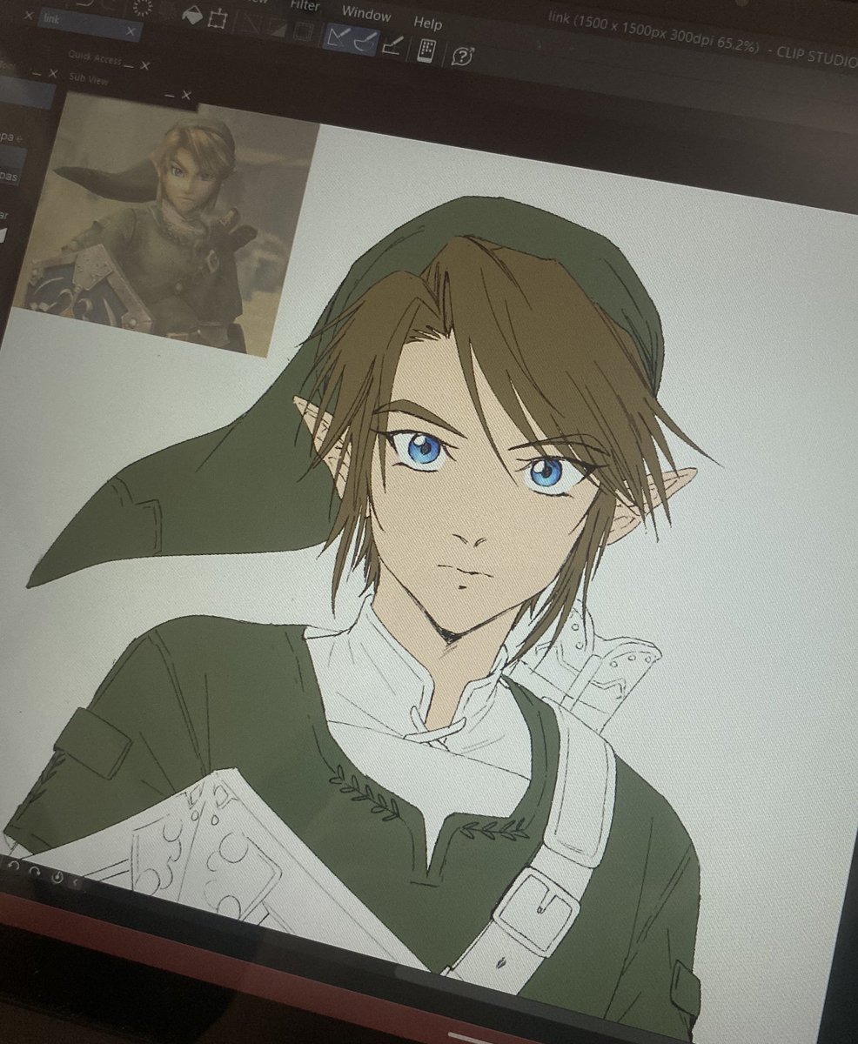Viewport: 858px width, 1044px height.
Task: Click the Sub View reference image thumbnail
Action: tap(165, 224)
